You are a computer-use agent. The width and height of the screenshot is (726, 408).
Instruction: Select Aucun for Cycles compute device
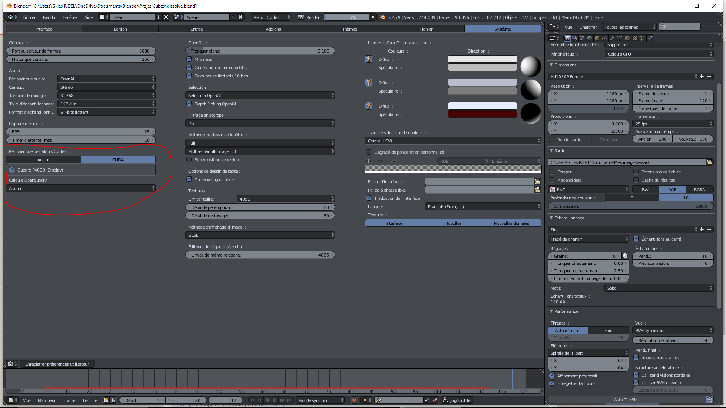coord(43,159)
